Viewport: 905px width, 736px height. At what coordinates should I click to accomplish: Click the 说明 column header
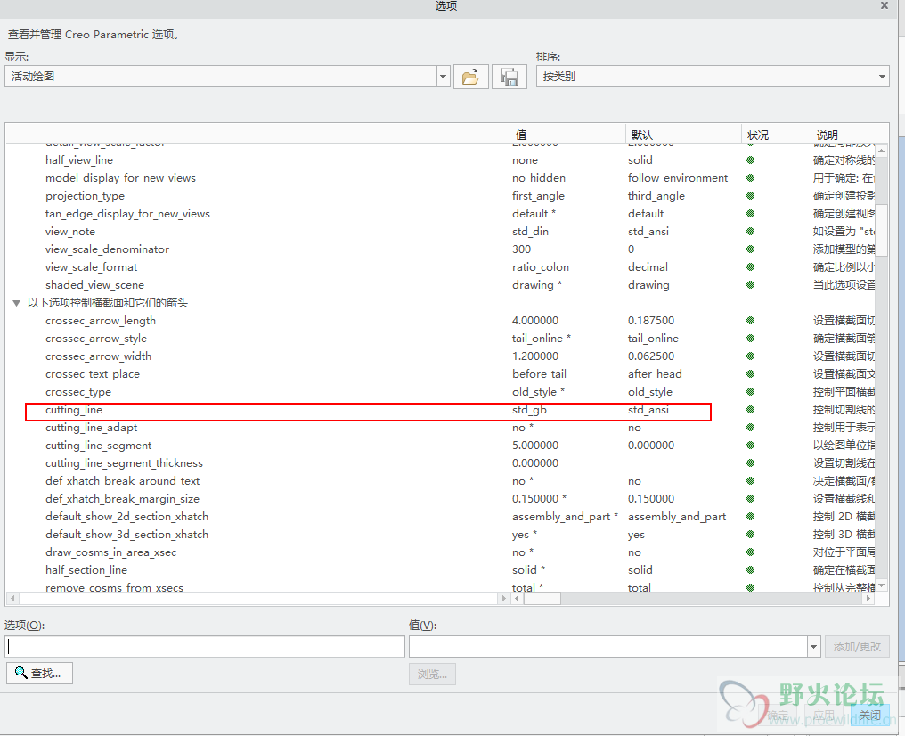click(x=848, y=135)
